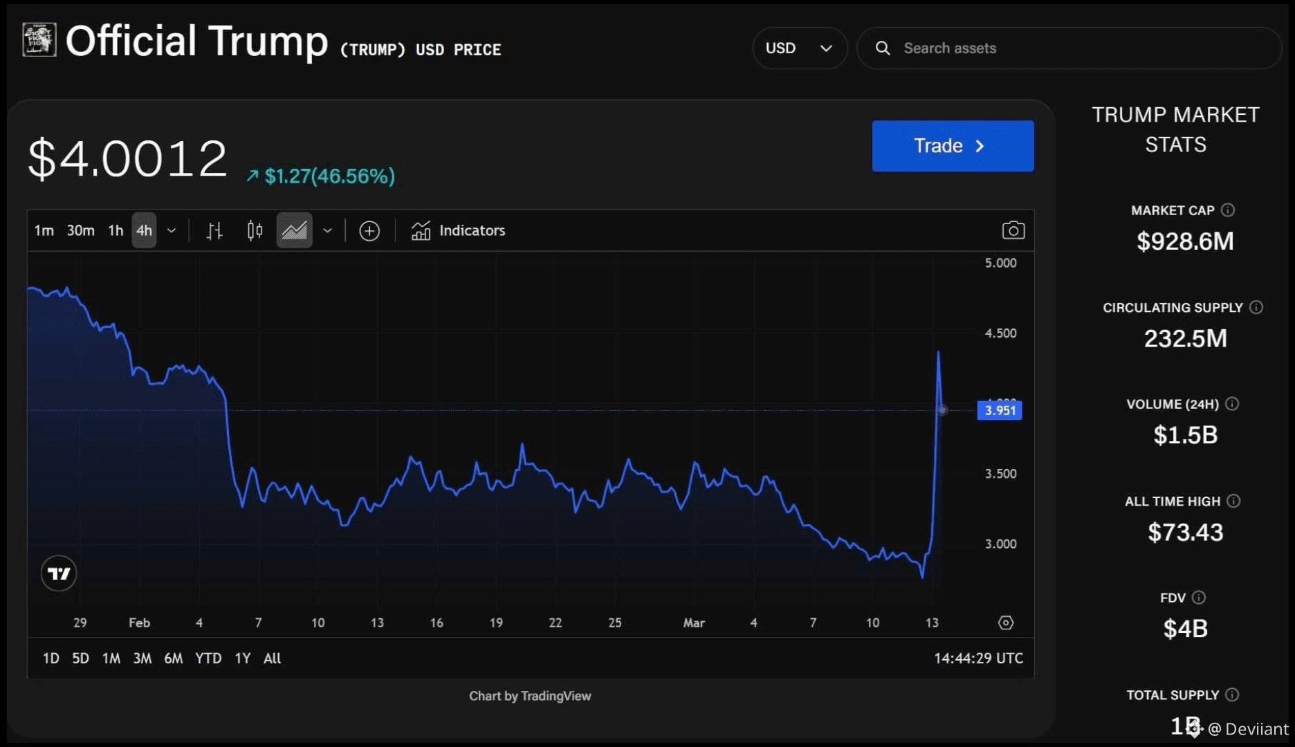Select the YTD date range
This screenshot has width=1295, height=747.
click(208, 658)
